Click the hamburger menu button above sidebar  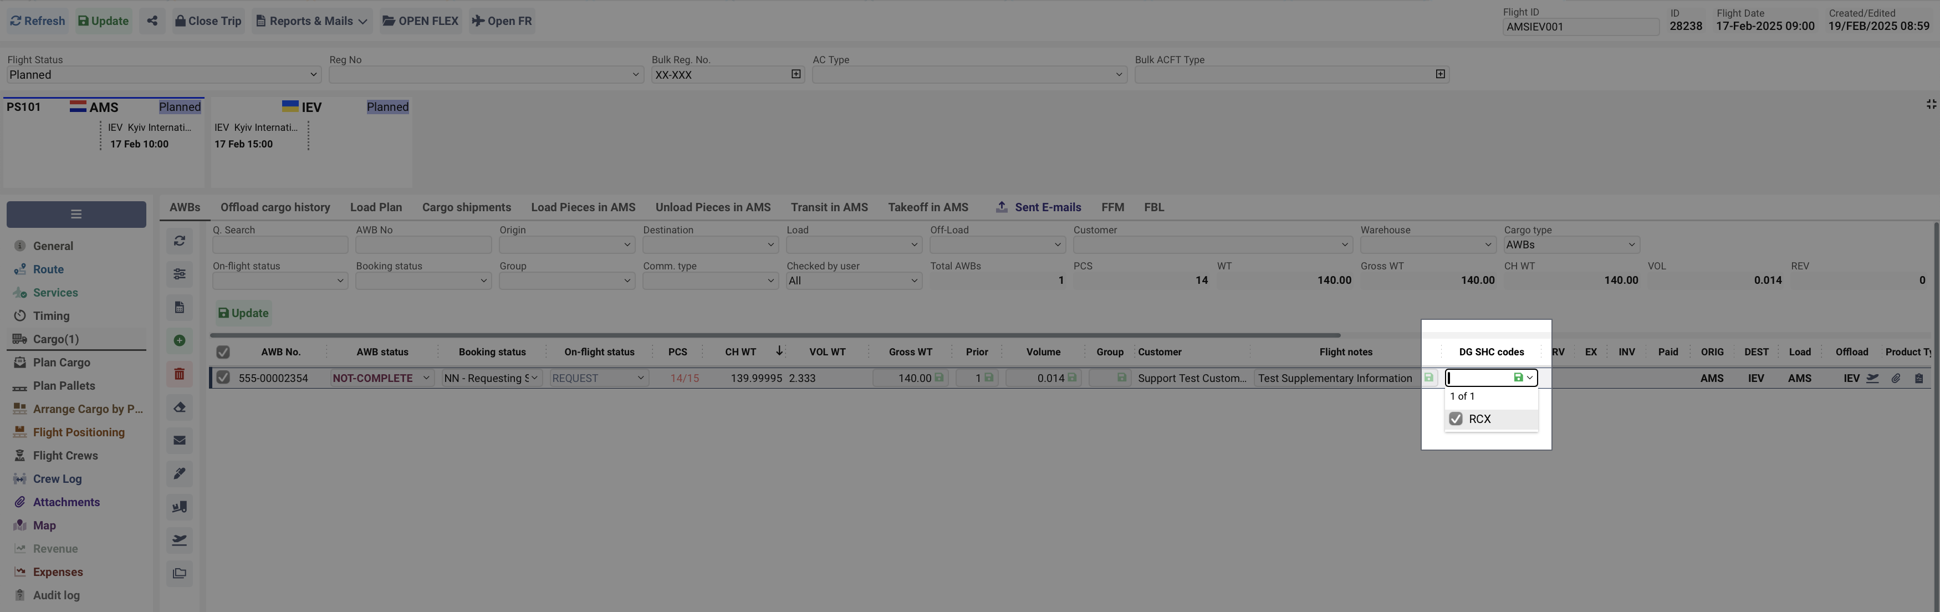tap(76, 215)
